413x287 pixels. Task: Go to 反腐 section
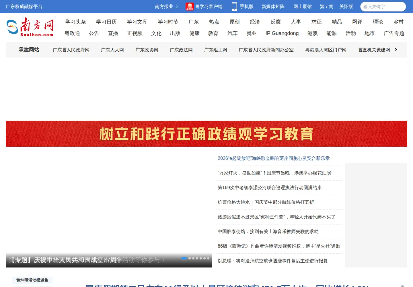276,22
